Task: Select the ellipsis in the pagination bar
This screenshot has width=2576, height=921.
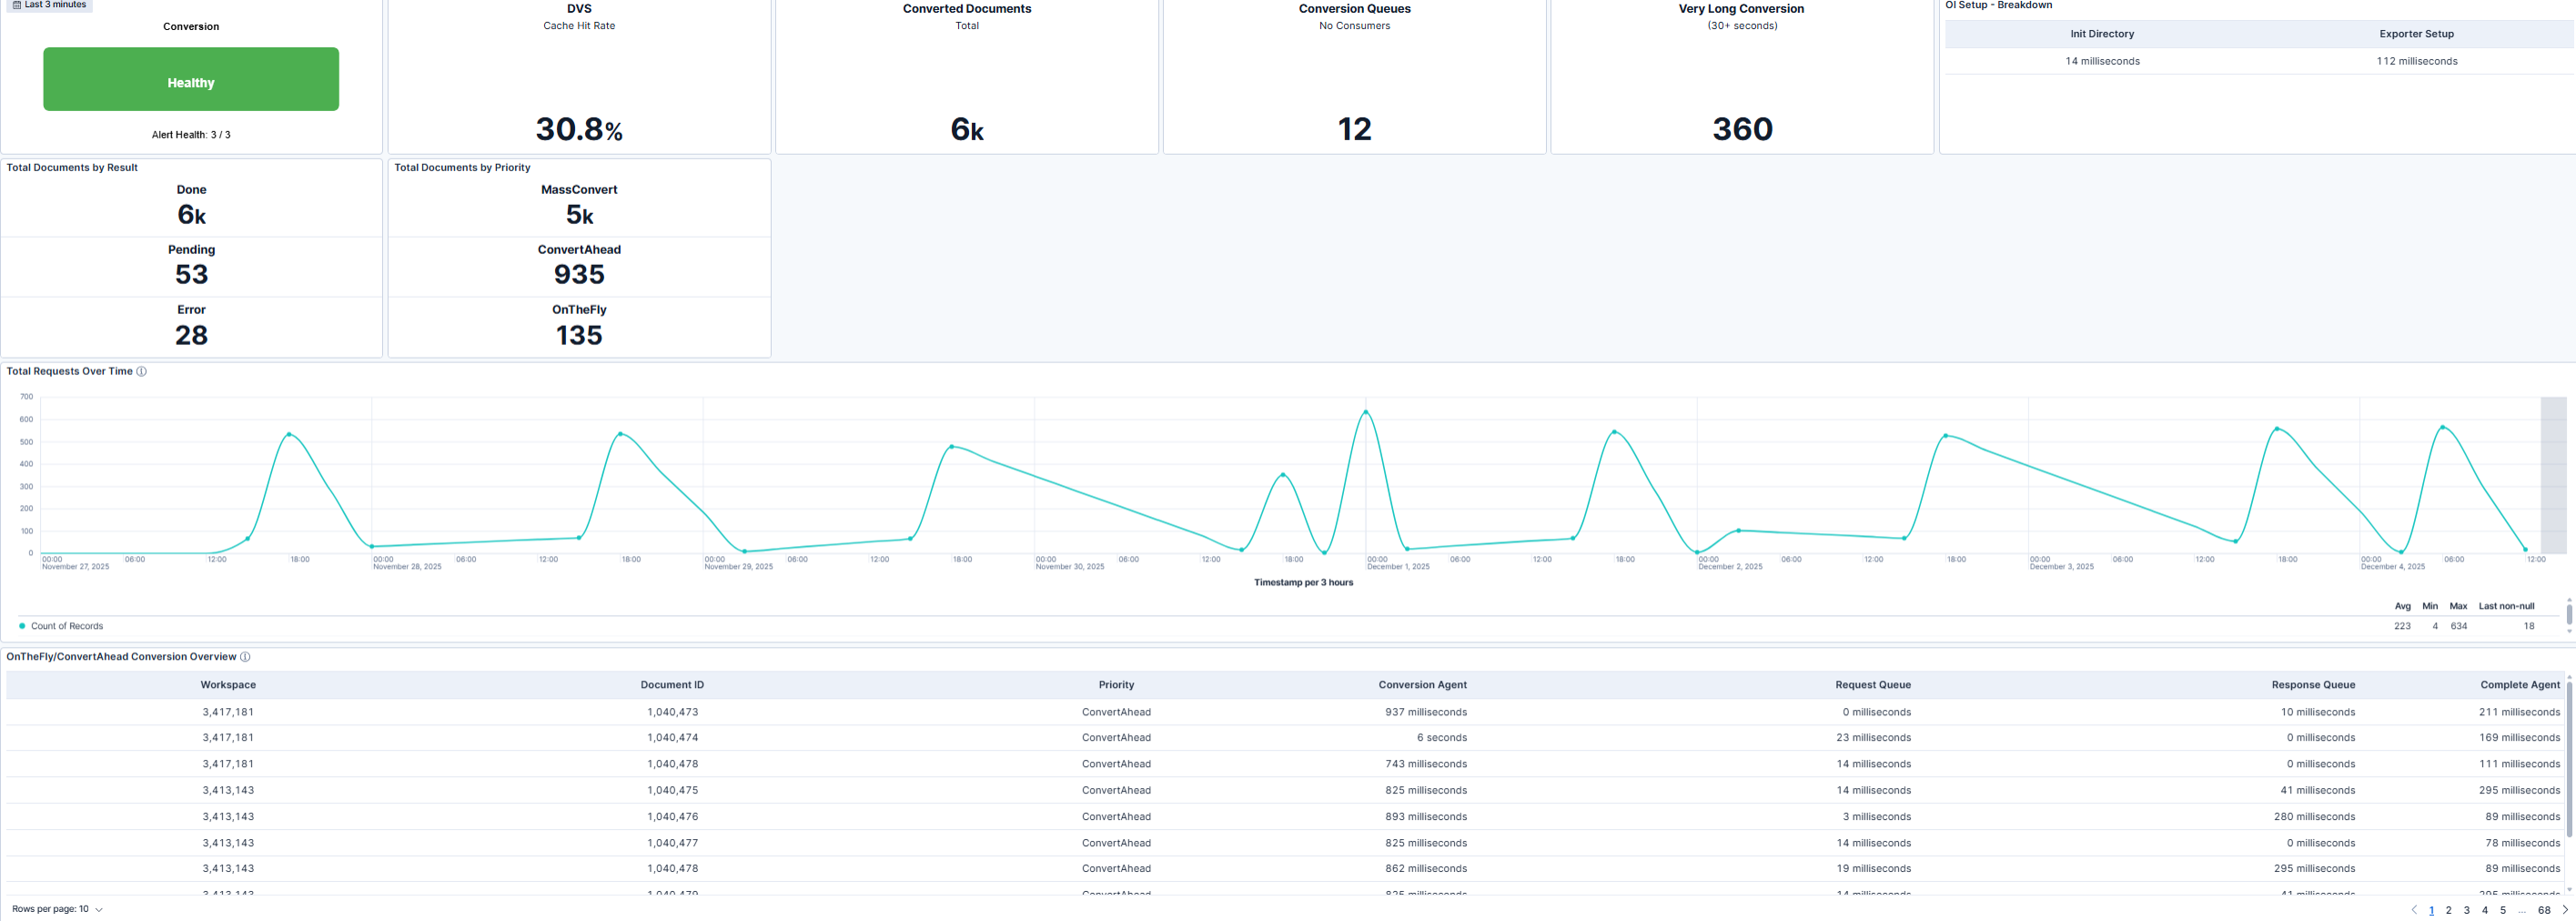Action: point(2524,910)
